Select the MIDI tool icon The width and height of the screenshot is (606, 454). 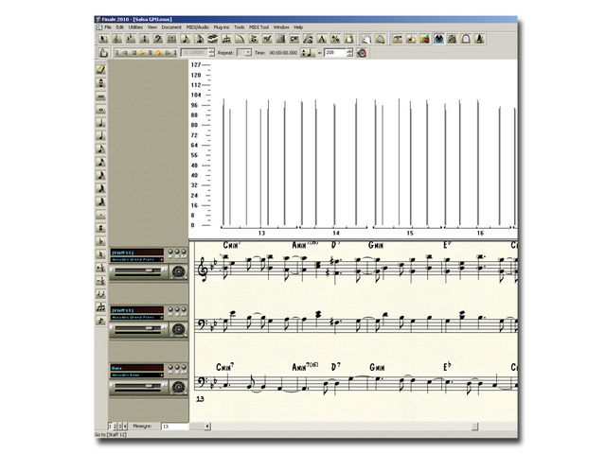pyautogui.click(x=438, y=39)
